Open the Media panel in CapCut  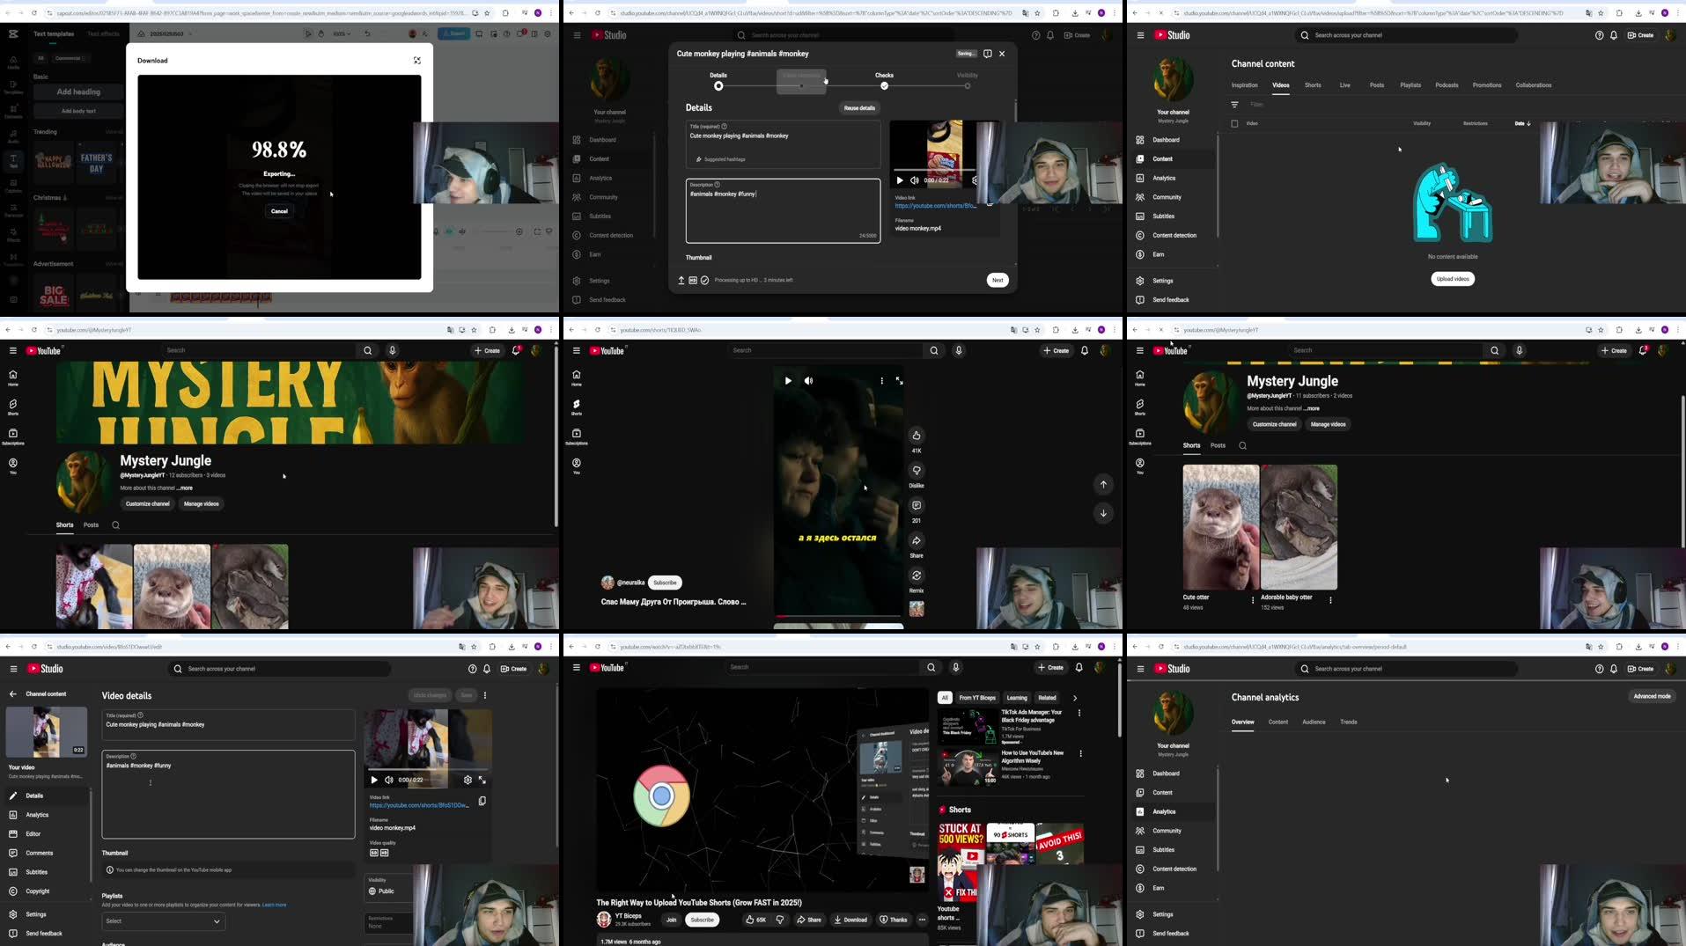[x=13, y=62]
